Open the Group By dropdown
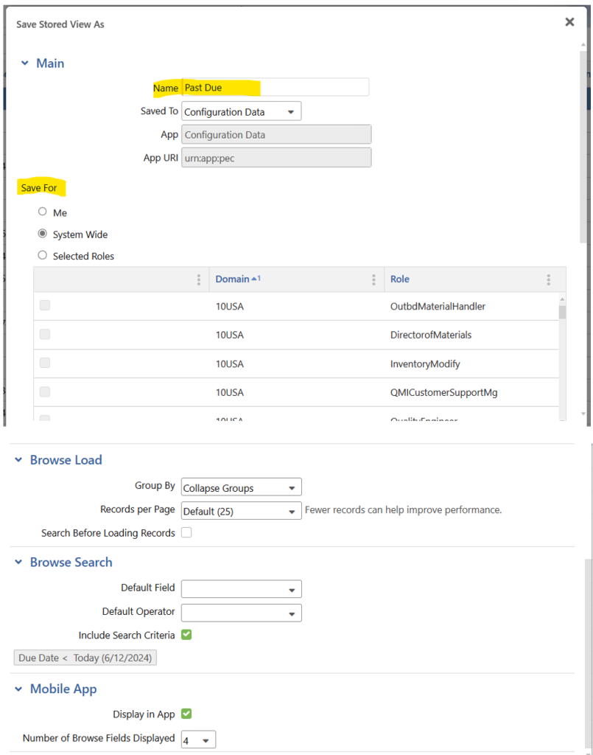Viewport: 593px width, 755px height. [x=242, y=487]
